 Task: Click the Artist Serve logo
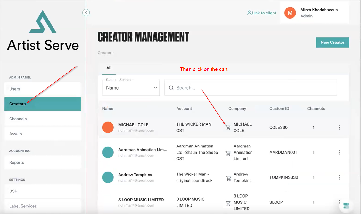[43, 30]
